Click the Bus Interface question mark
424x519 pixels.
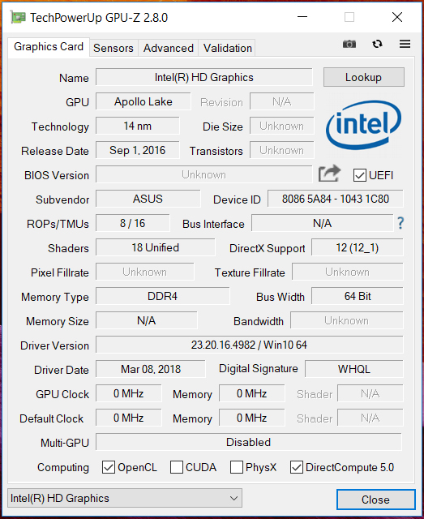click(x=400, y=224)
